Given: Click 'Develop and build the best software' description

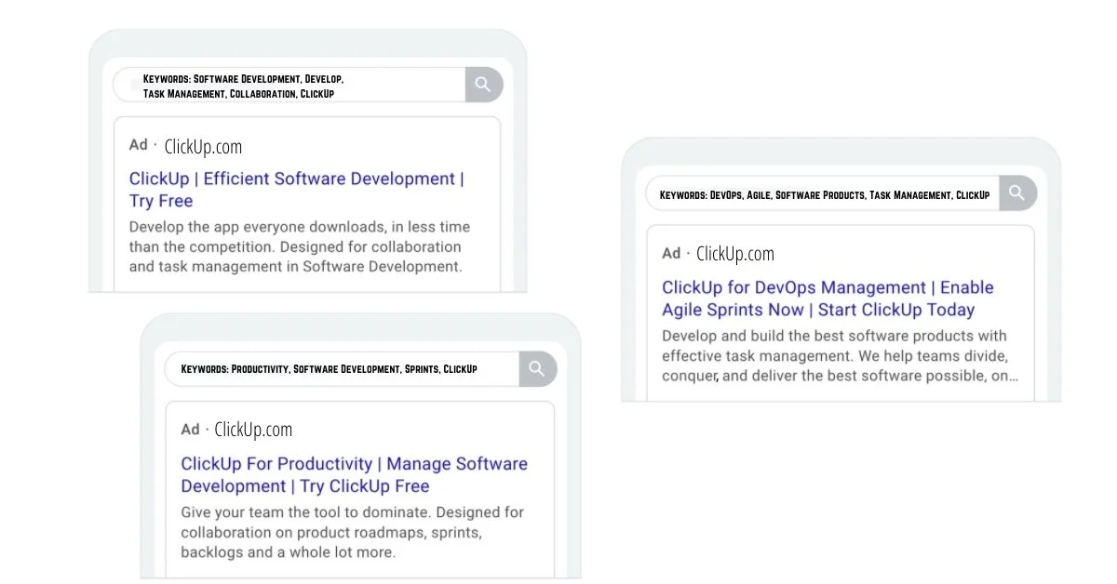Looking at the screenshot, I should 840,355.
